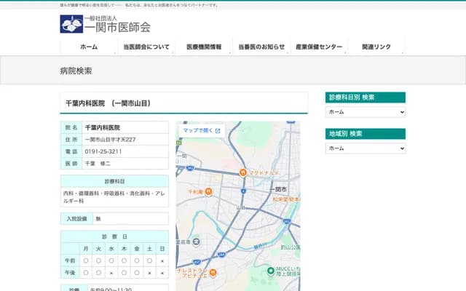Click the 千葉内科医院 (一関市山目) heading
The width and height of the screenshot is (466, 291).
coord(108,103)
